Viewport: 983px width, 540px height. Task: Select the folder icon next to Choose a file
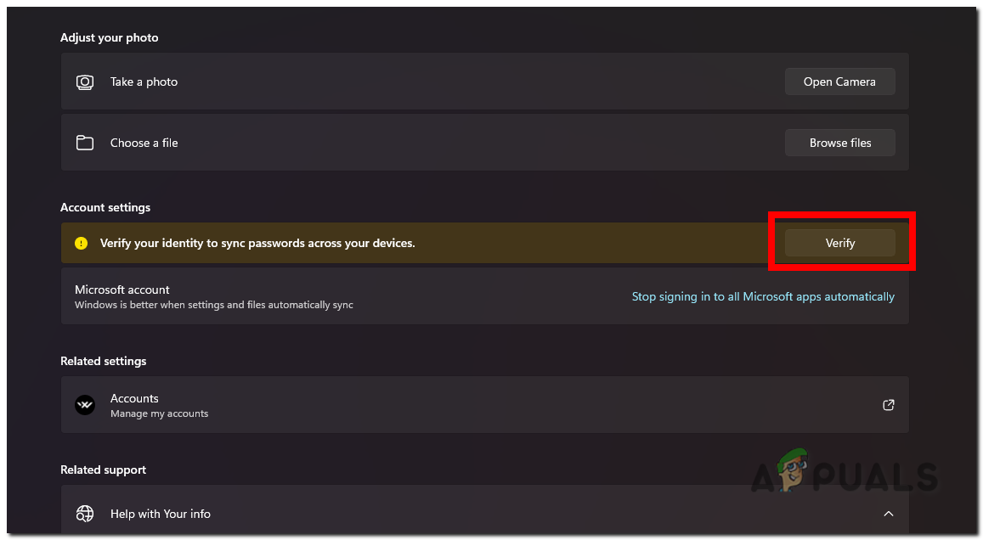pos(85,143)
